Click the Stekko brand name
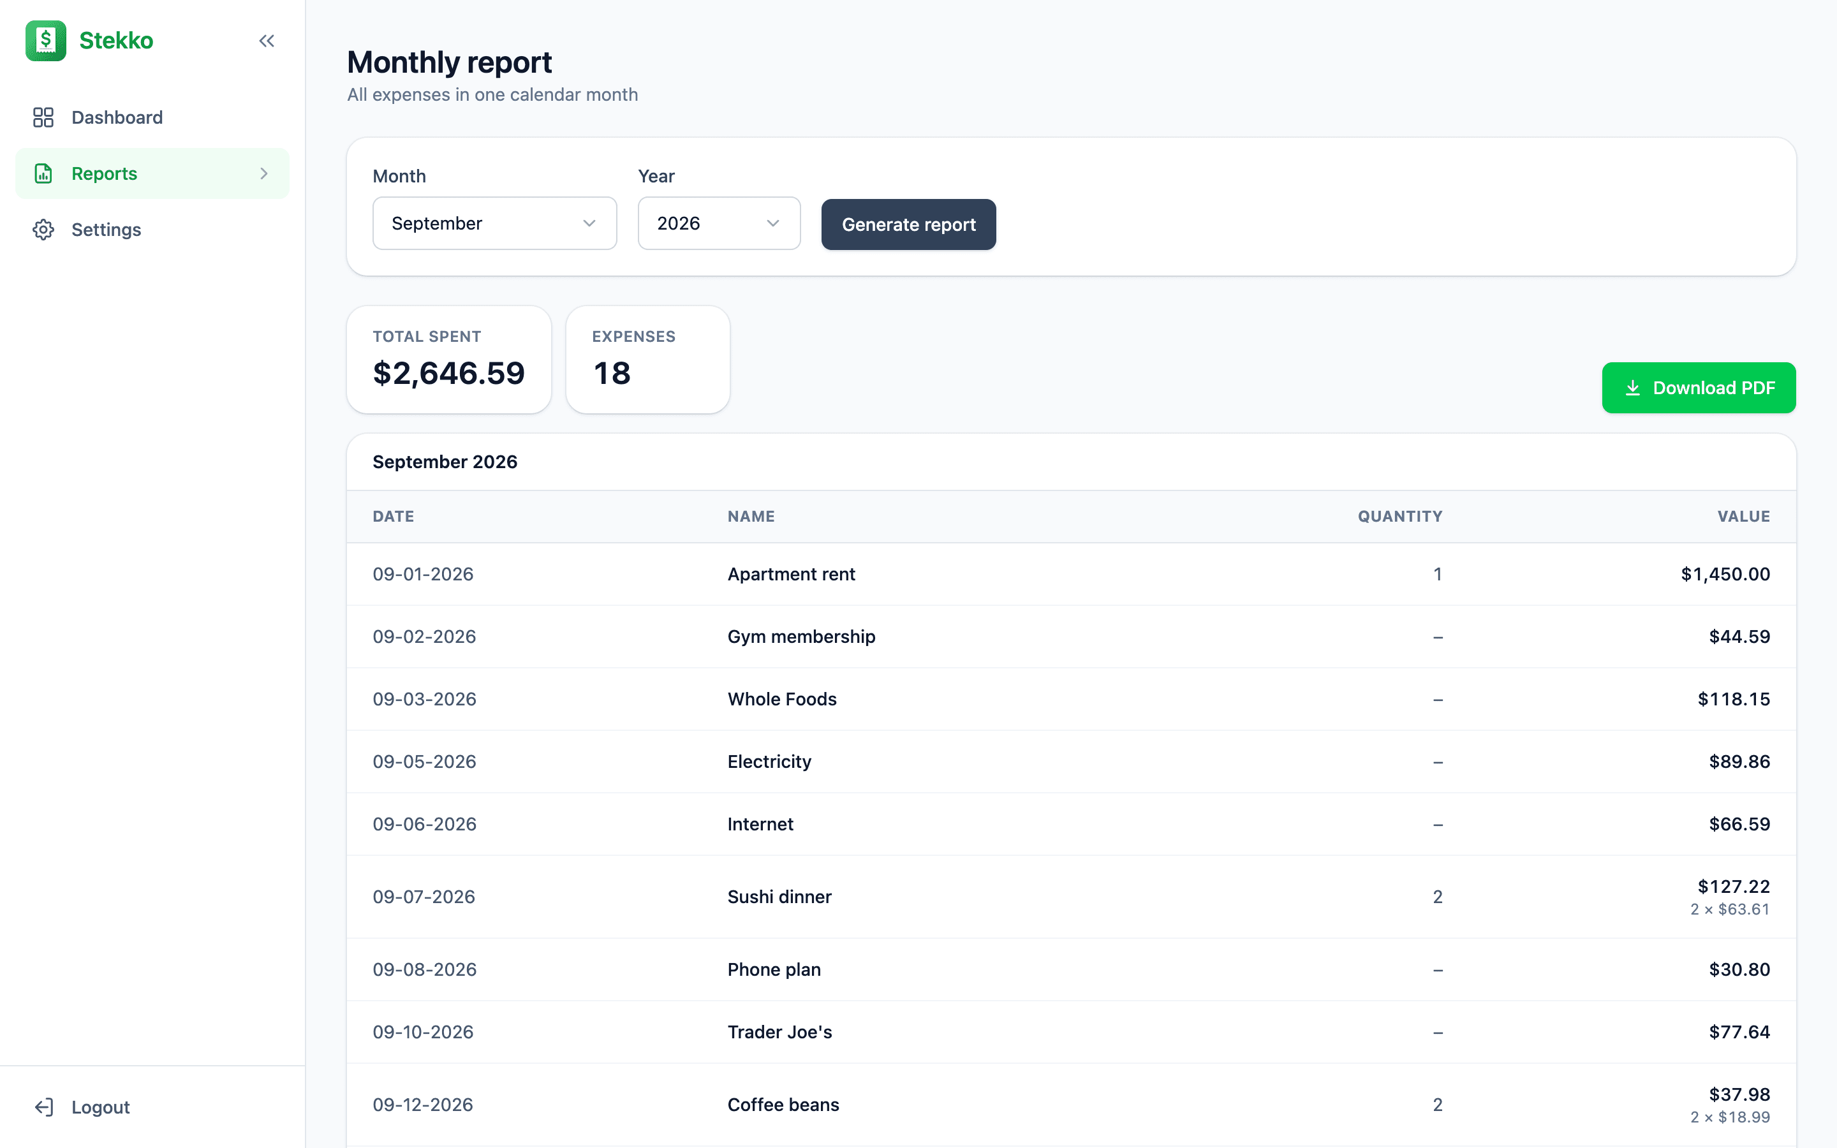 point(116,40)
